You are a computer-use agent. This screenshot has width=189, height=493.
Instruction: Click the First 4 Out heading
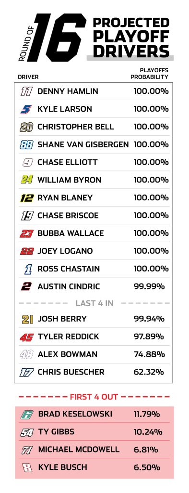point(94,397)
